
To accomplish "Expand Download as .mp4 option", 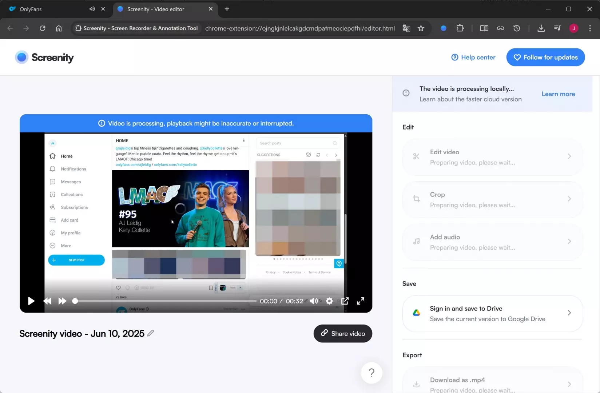I will tap(493, 381).
